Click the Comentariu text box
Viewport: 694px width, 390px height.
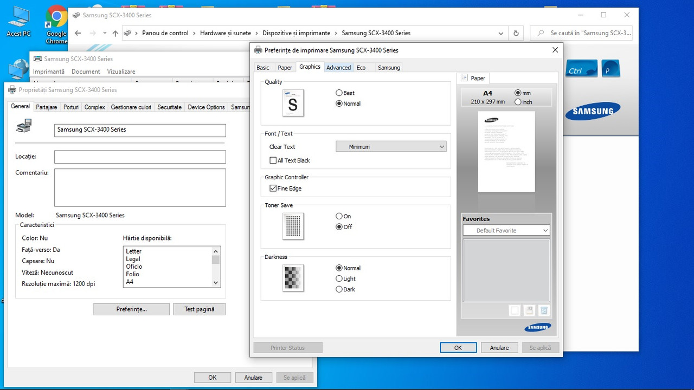click(140, 187)
